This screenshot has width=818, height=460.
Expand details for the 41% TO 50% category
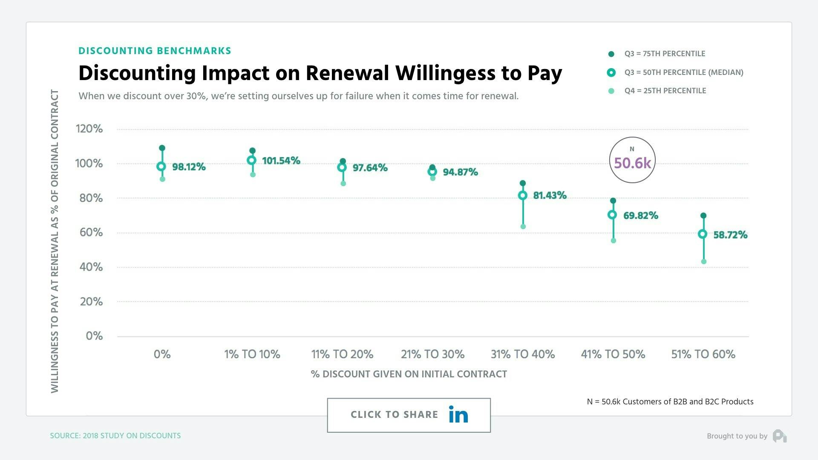(613, 354)
